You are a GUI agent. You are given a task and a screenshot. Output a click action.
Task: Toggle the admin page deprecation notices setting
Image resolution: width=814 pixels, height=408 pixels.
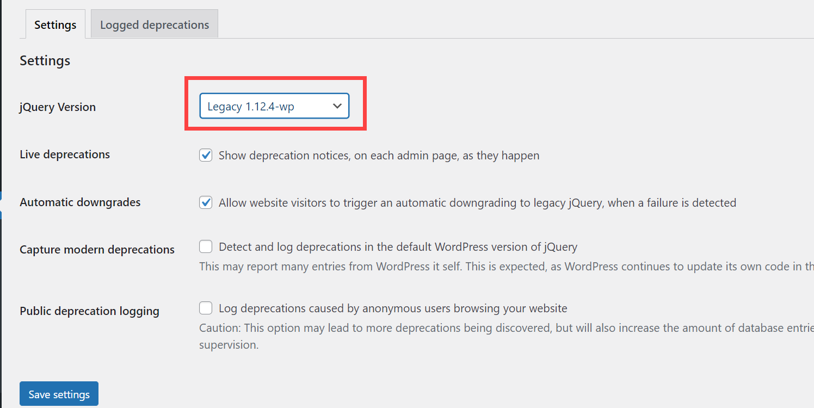206,155
